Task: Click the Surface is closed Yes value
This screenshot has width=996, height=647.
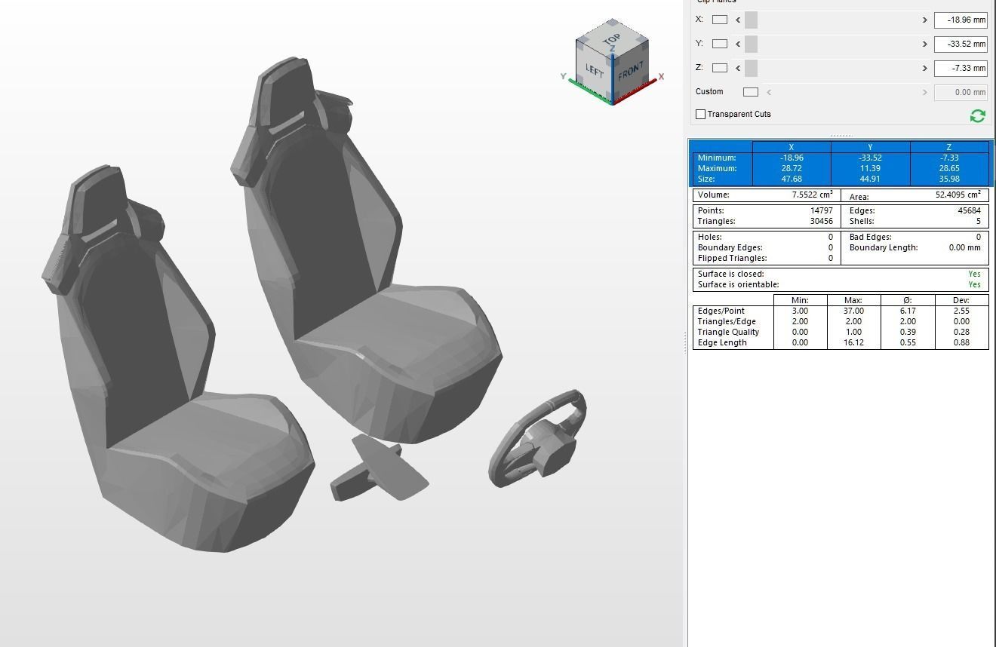Action: (974, 274)
